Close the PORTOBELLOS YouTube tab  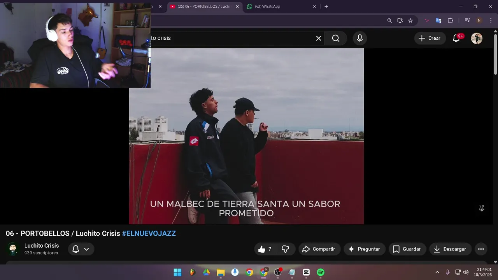[237, 7]
